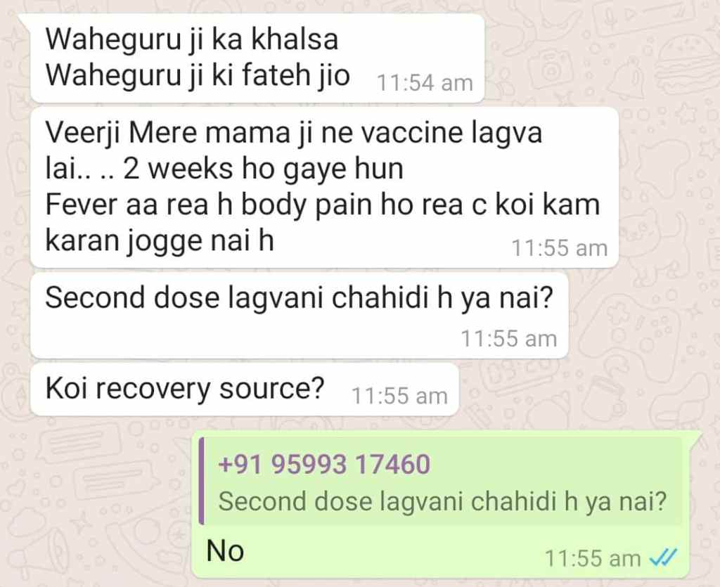
Task: Click the 11:54 am timestamp
Action: point(425,83)
